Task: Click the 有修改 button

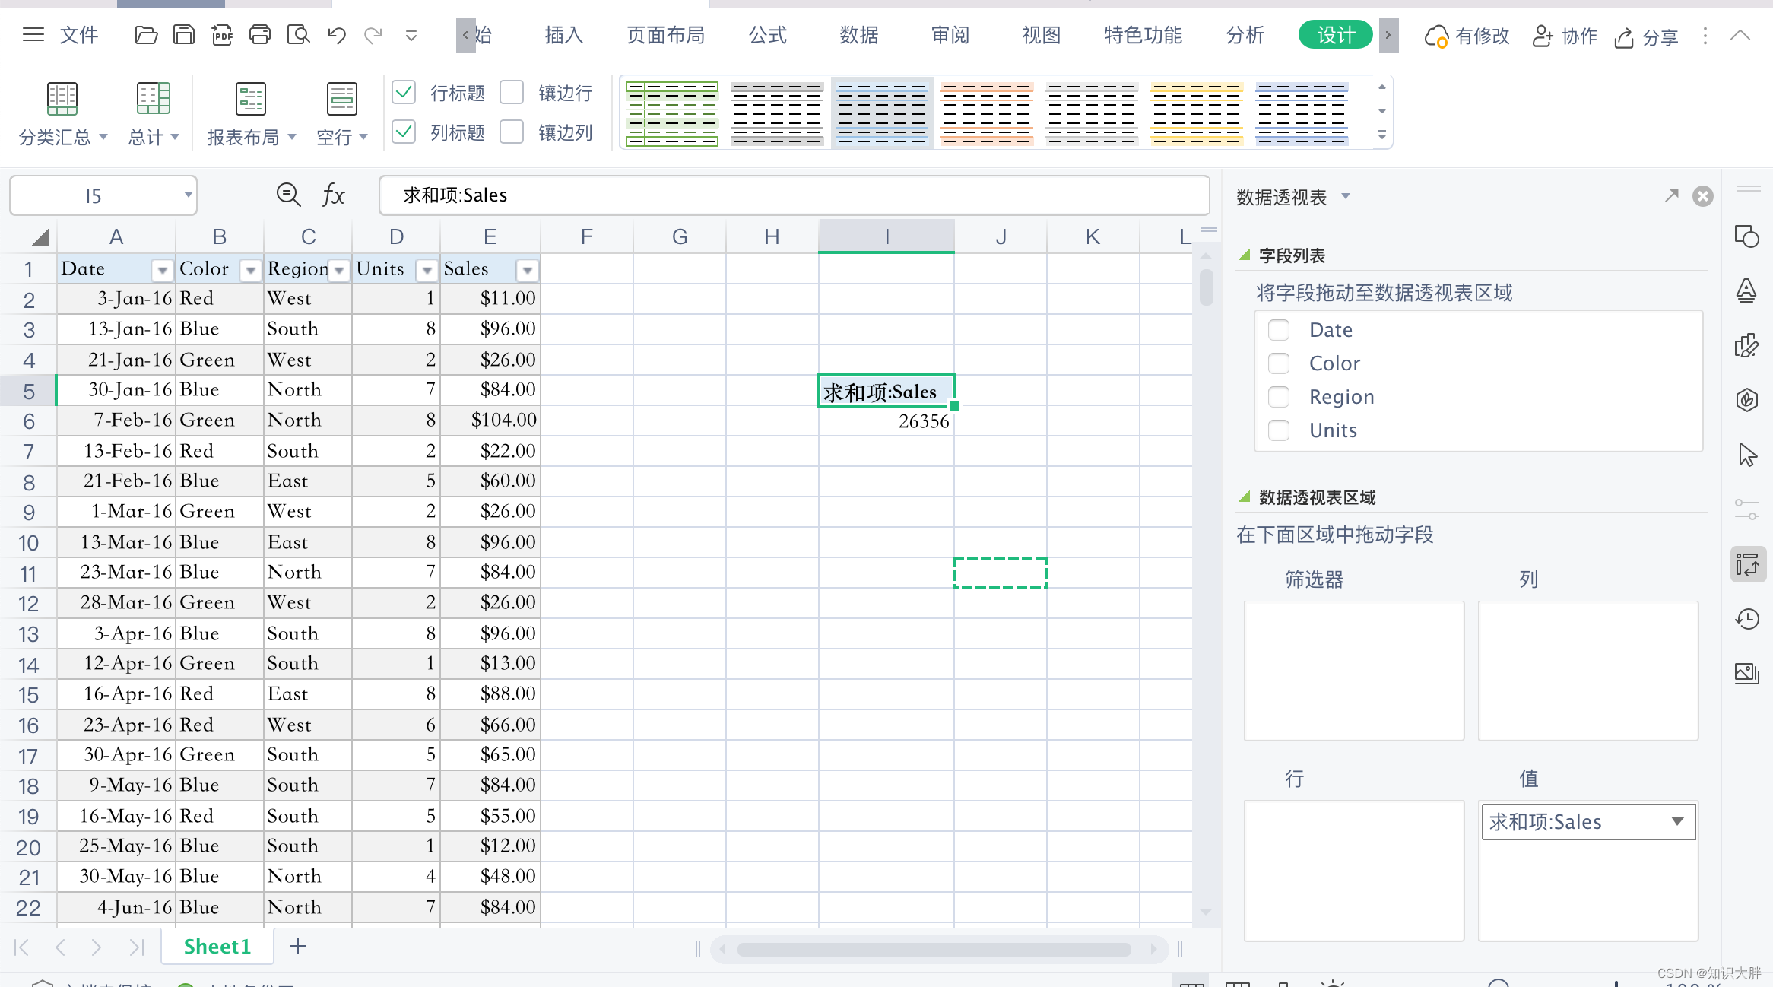Action: (x=1467, y=36)
